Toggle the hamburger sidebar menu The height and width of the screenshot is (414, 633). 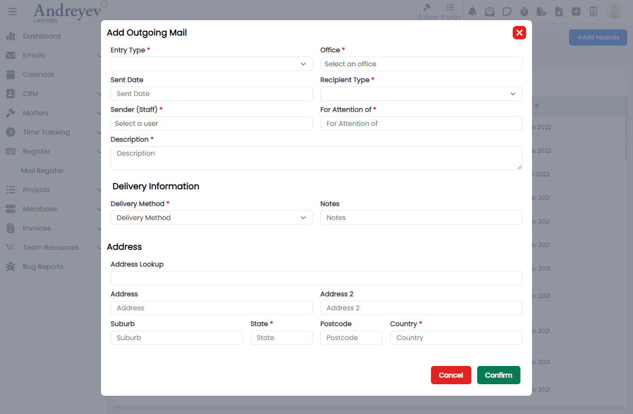13,12
